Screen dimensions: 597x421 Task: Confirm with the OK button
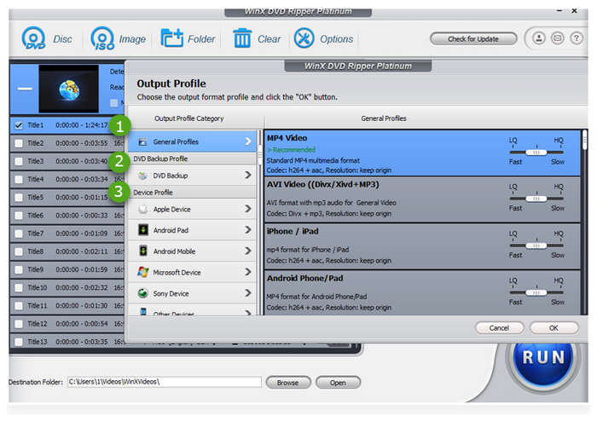(554, 328)
